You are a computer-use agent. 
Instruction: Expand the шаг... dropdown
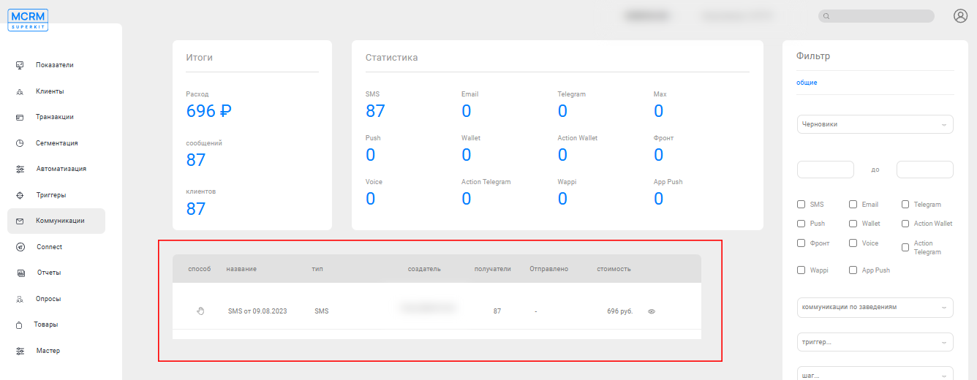(875, 375)
